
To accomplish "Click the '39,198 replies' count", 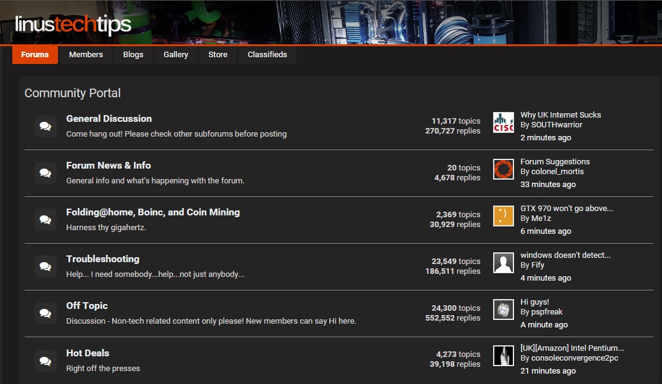I will pyautogui.click(x=455, y=364).
